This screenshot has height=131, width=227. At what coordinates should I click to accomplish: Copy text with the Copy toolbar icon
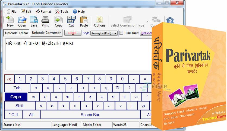click(58, 21)
